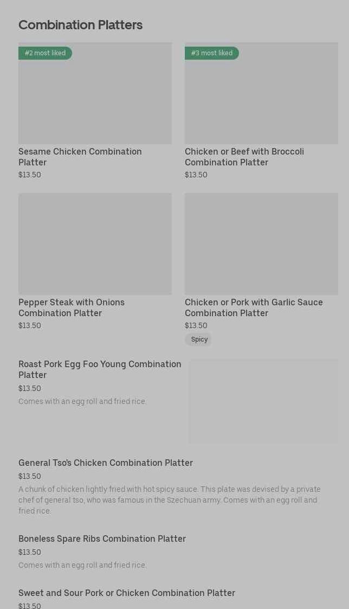349x609 pixels.
Task: Open General Tso's Chicken Combination Platter
Action: (106, 463)
